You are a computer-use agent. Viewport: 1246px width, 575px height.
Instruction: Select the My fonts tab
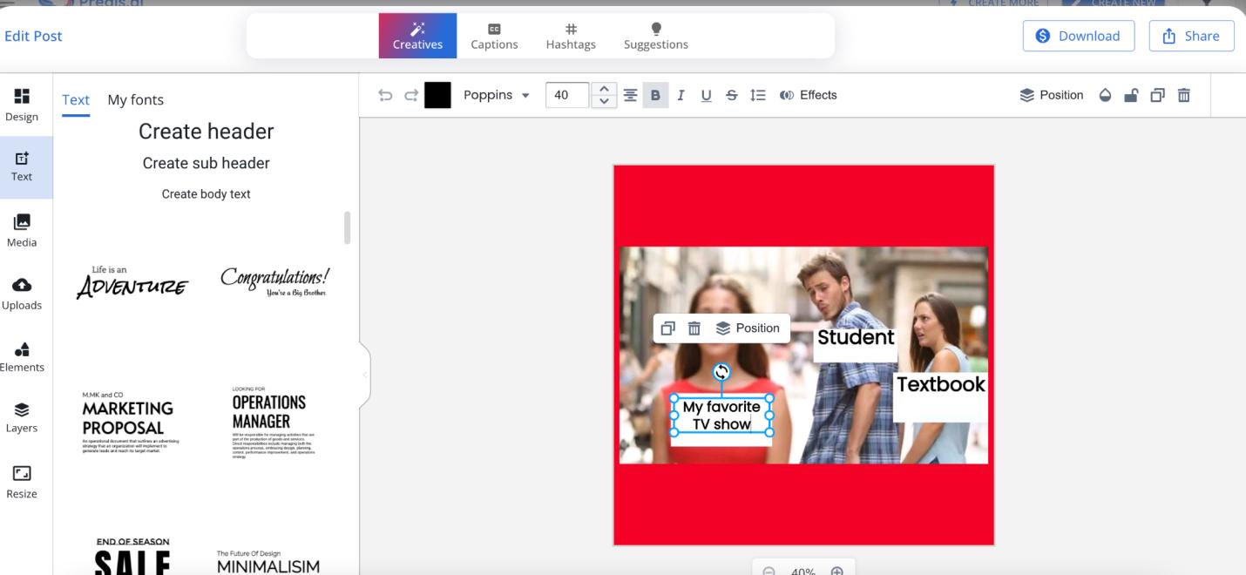click(x=135, y=100)
